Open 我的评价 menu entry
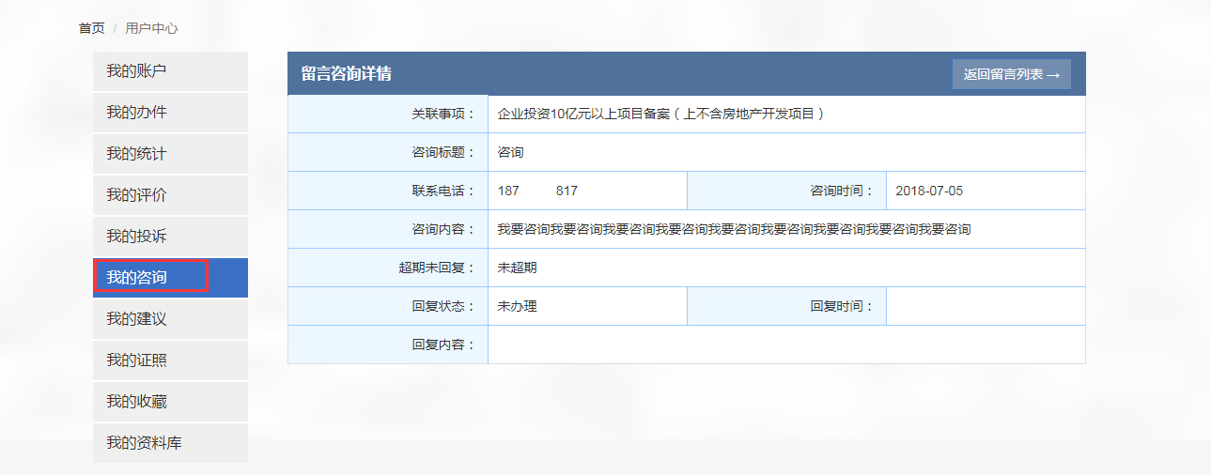This screenshot has width=1211, height=475. [x=169, y=195]
